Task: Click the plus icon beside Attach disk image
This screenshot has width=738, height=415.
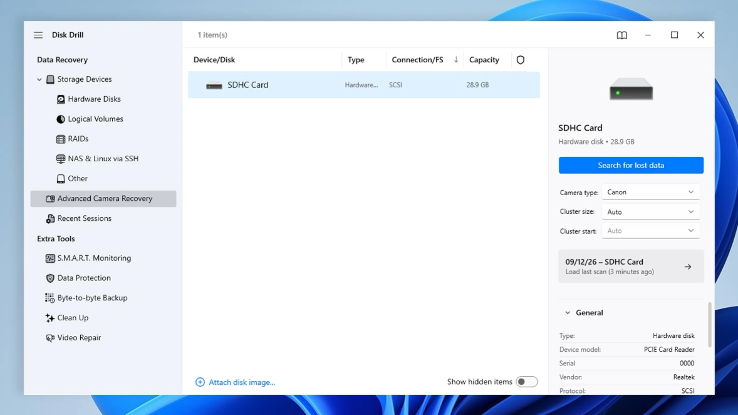Action: pos(200,382)
